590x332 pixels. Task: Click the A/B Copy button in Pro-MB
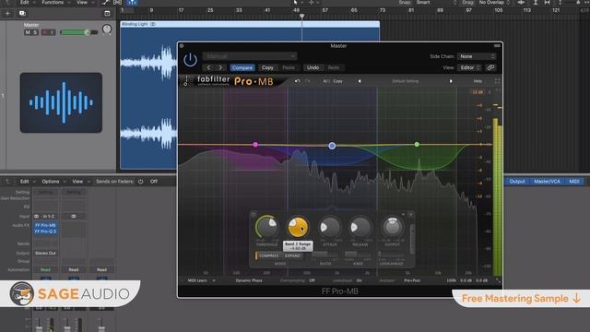point(337,81)
